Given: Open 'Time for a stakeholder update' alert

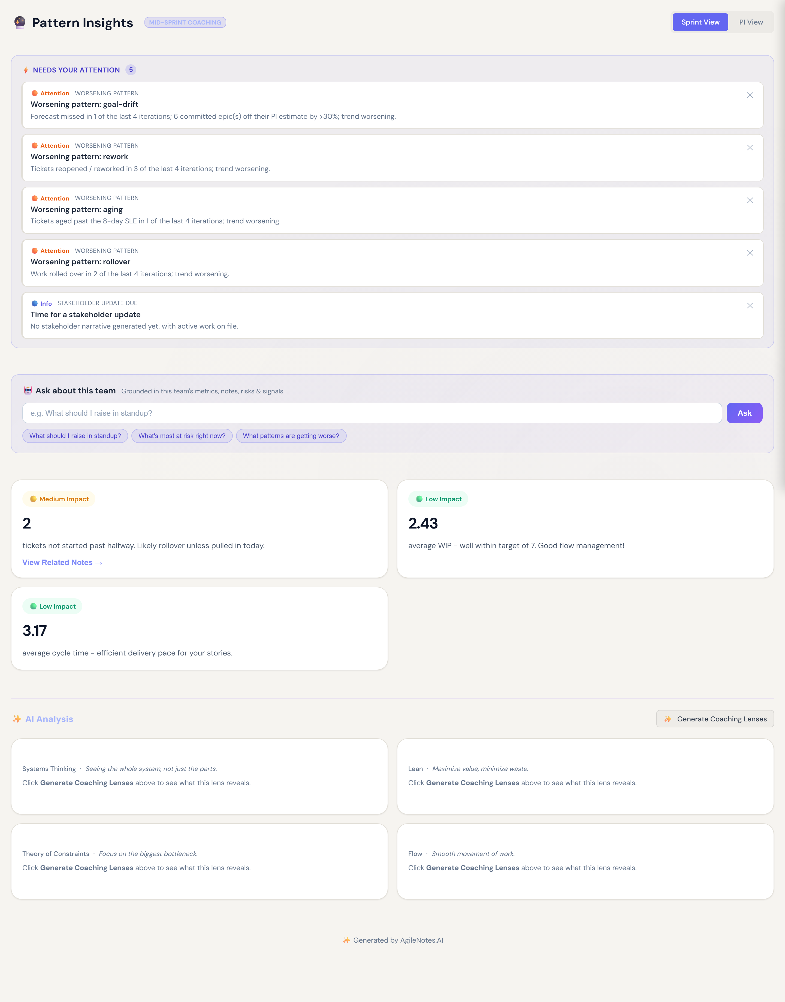Looking at the screenshot, I should (392, 316).
